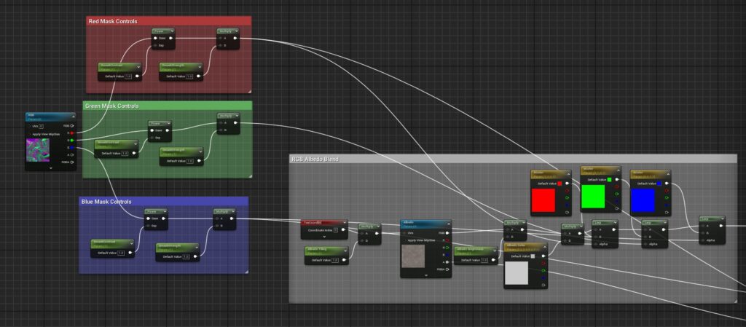Click the B input pin of the Red Mask Multiply node
The height and width of the screenshot is (327, 746).
220,46
